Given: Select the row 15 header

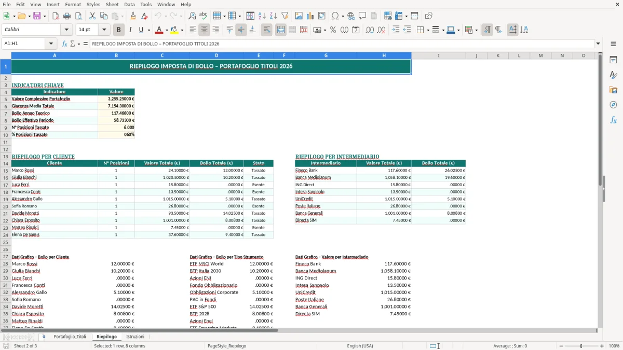Looking at the screenshot, I should [6, 170].
